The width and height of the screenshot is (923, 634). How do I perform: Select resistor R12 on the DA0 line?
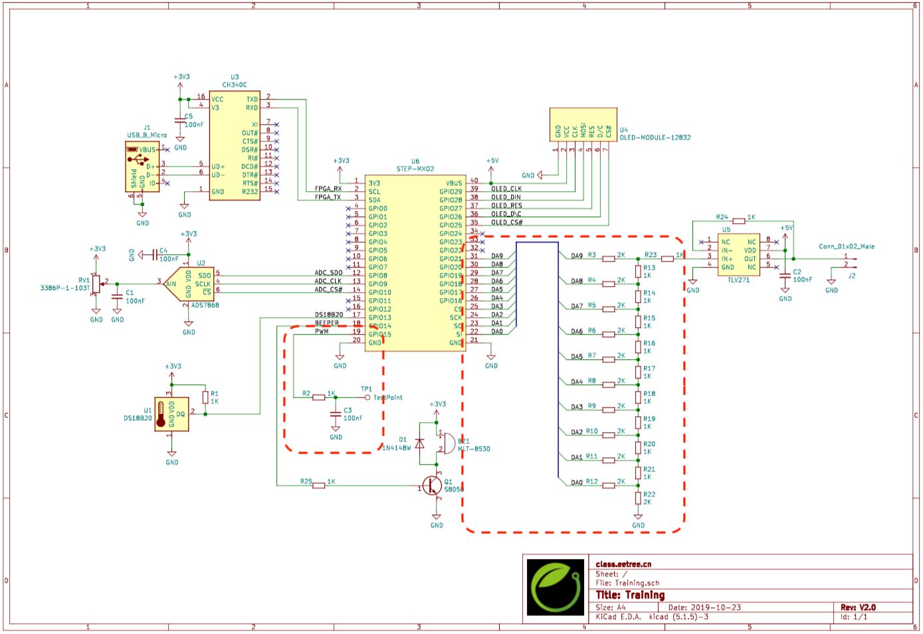pyautogui.click(x=609, y=485)
